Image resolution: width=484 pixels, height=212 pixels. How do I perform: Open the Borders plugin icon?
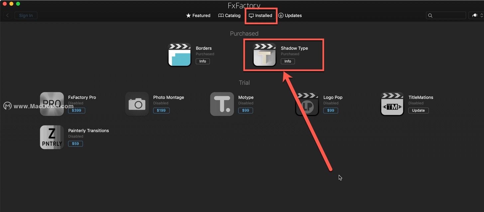click(x=180, y=55)
